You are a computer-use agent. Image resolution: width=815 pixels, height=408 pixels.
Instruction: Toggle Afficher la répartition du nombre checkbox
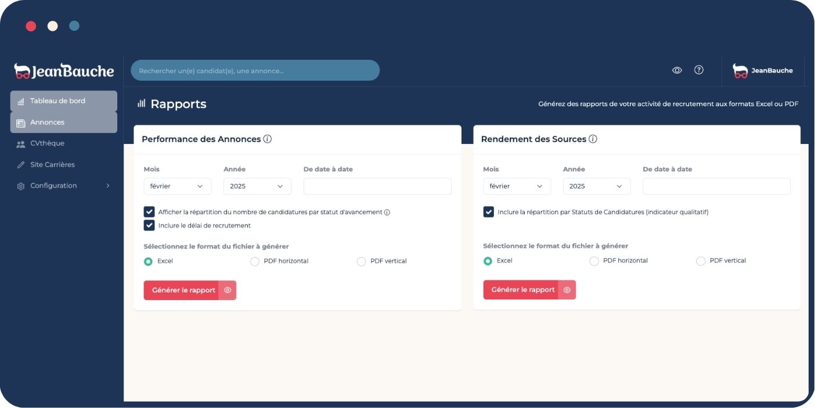pos(149,212)
